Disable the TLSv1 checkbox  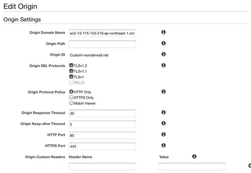click(x=71, y=77)
